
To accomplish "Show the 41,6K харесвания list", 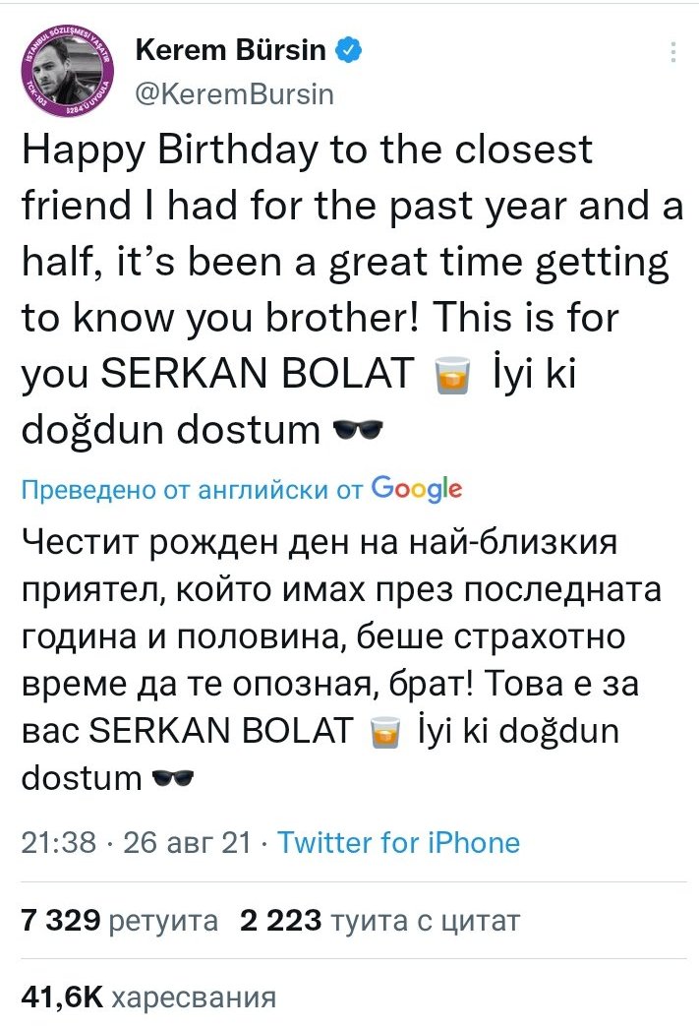I will click(x=148, y=998).
